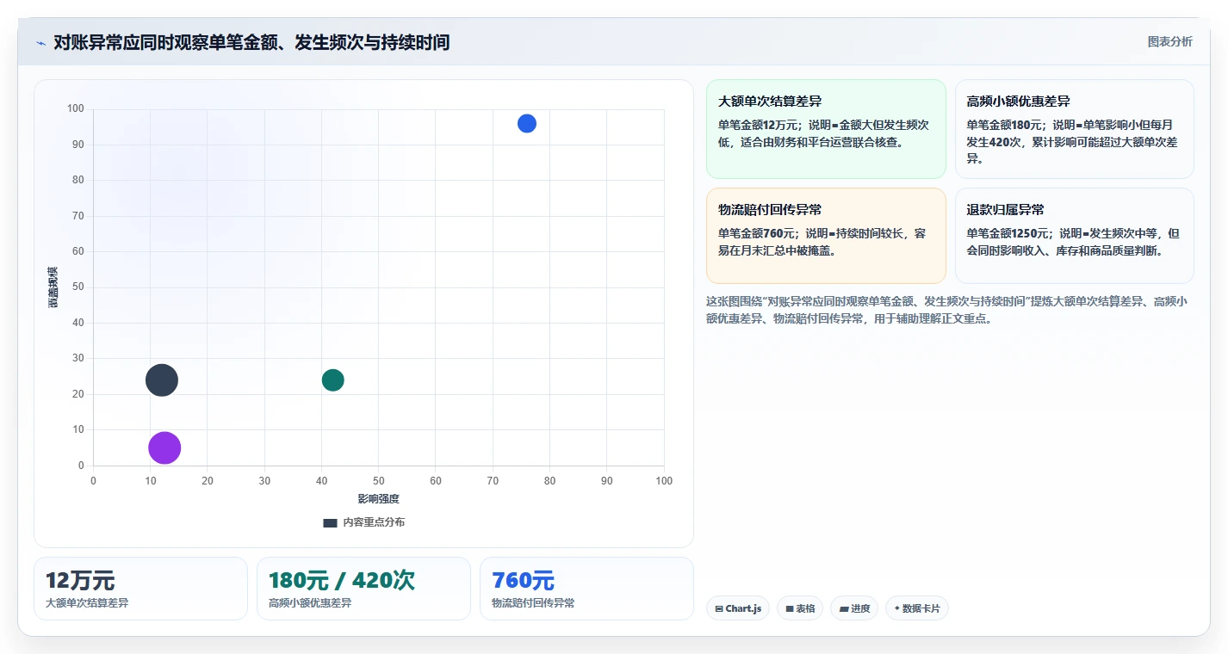
Task: Click the x-axis tick label 50
Action: [379, 481]
